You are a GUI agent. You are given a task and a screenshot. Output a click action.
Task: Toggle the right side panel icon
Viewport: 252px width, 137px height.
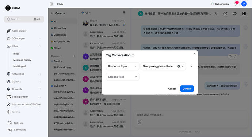tap(244, 13)
